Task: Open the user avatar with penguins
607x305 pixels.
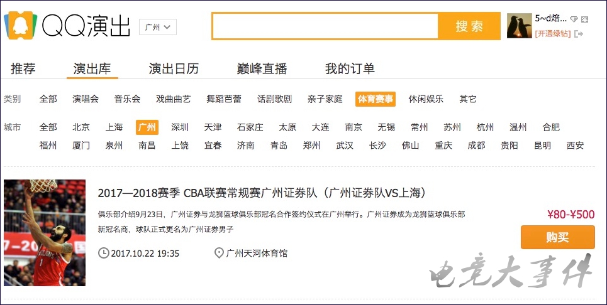Action: pyautogui.click(x=519, y=26)
